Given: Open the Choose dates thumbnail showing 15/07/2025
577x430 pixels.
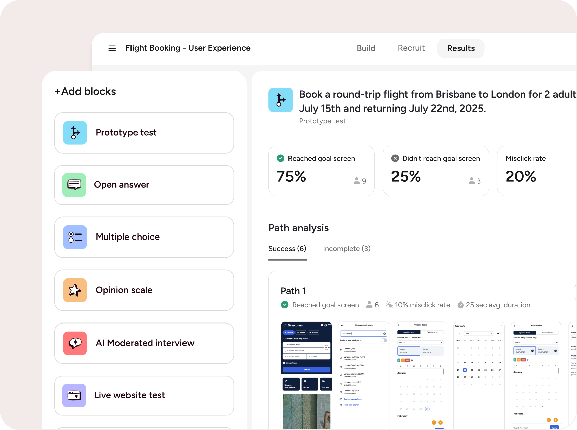Looking at the screenshot, I should click(x=536, y=376).
